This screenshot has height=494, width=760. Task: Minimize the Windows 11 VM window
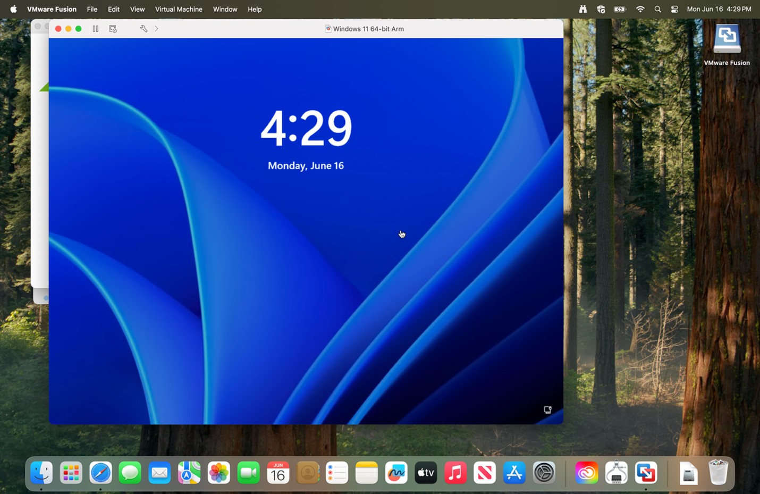pos(69,29)
